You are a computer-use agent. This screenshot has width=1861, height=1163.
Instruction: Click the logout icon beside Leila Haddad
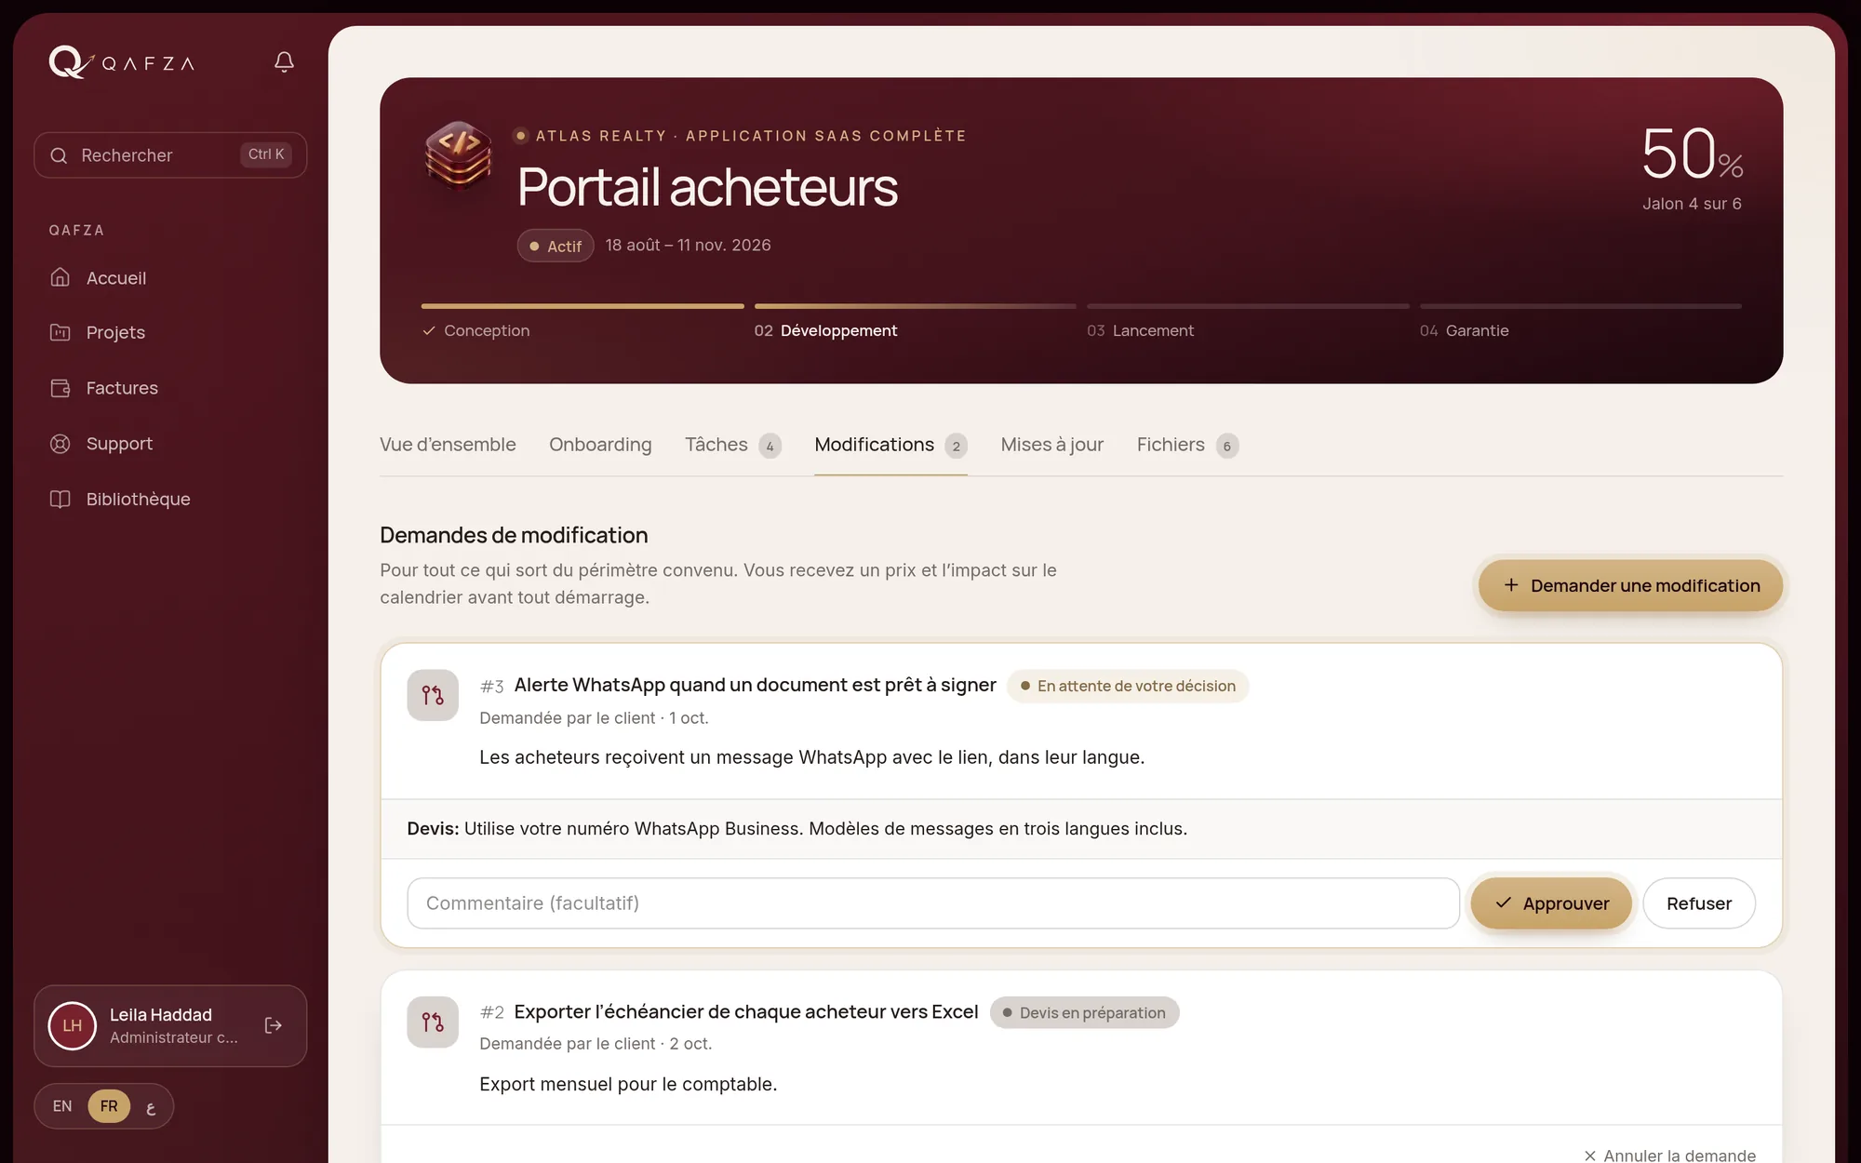point(273,1025)
